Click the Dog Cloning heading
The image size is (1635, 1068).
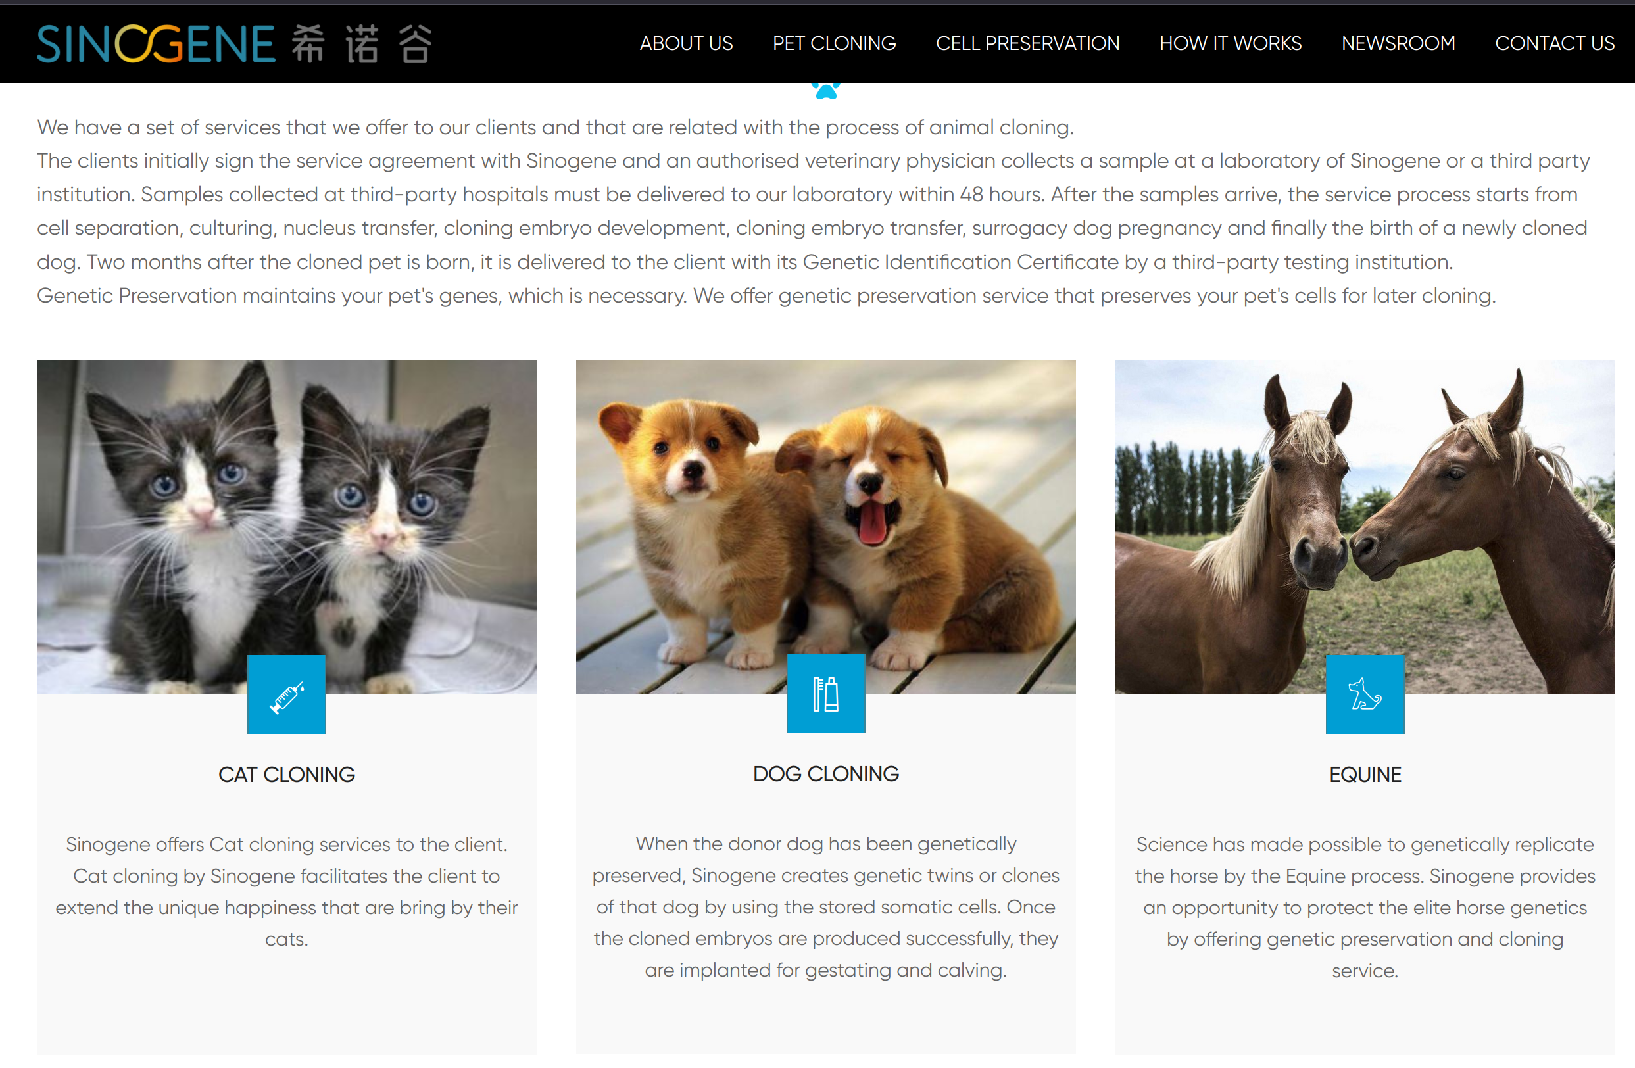[826, 774]
